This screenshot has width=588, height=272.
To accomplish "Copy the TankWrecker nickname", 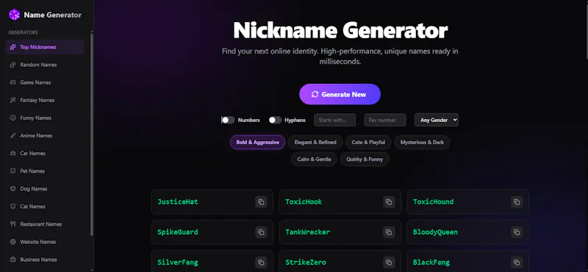I will click(x=389, y=232).
